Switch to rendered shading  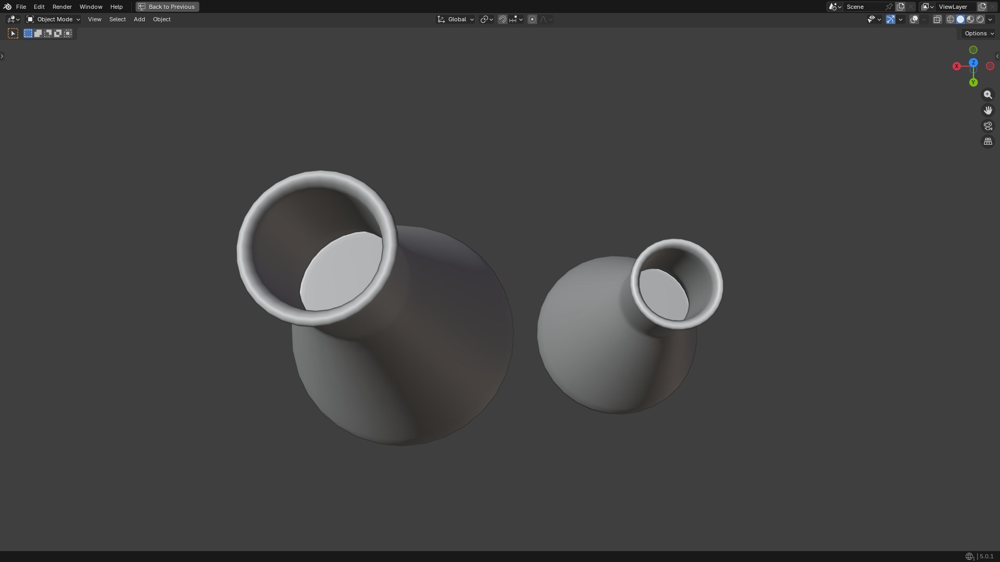click(x=980, y=19)
